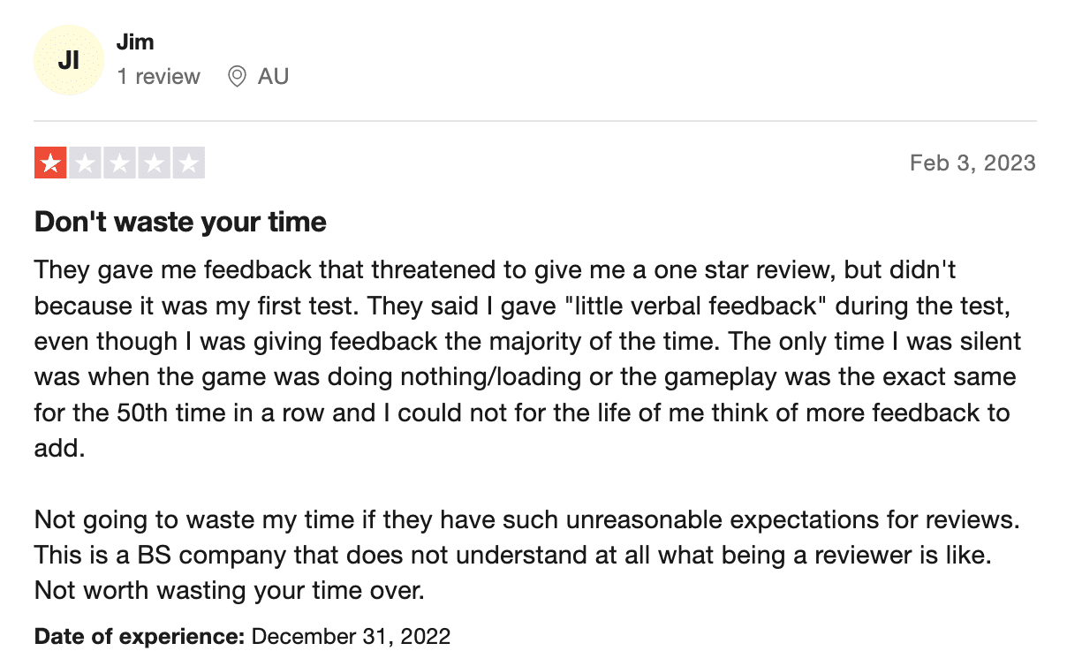Click the "1 review" count text
This screenshot has height=666, width=1067.
(159, 77)
